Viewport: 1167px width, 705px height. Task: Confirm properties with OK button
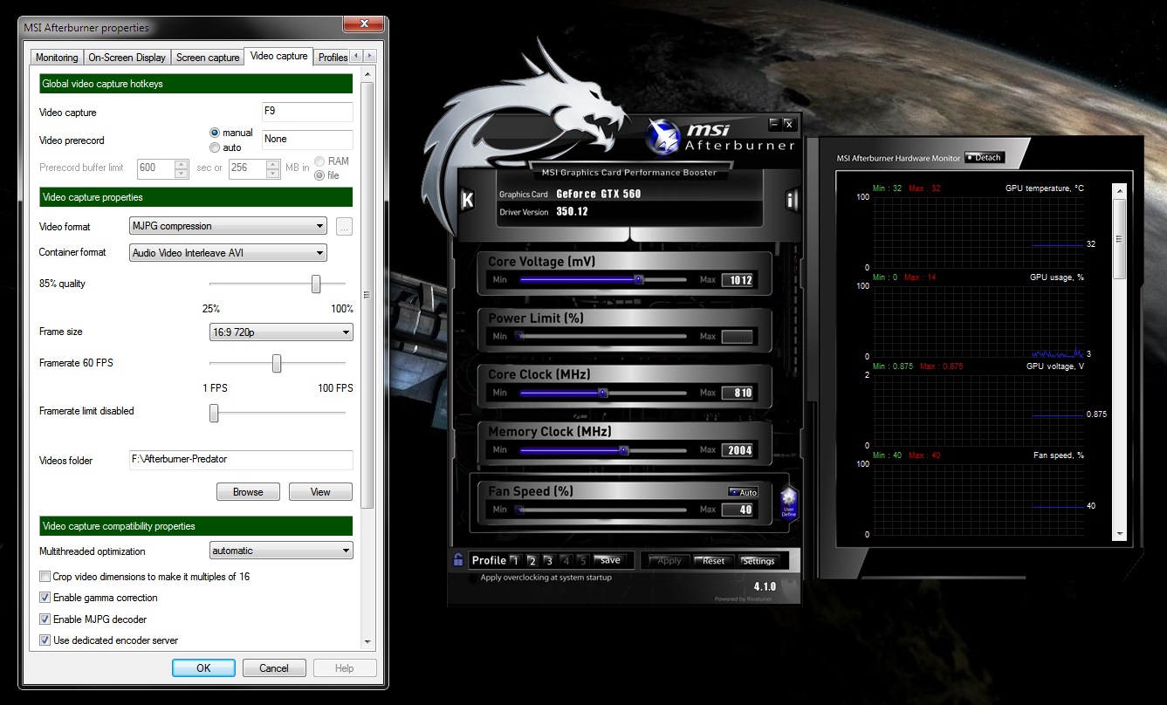point(203,668)
